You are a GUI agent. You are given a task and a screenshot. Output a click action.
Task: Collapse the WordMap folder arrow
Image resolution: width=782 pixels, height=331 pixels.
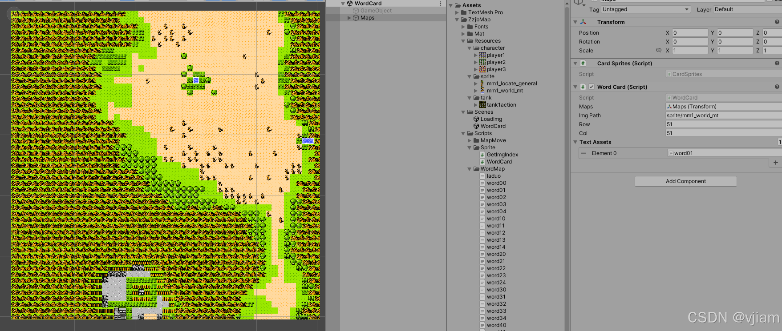(470, 169)
